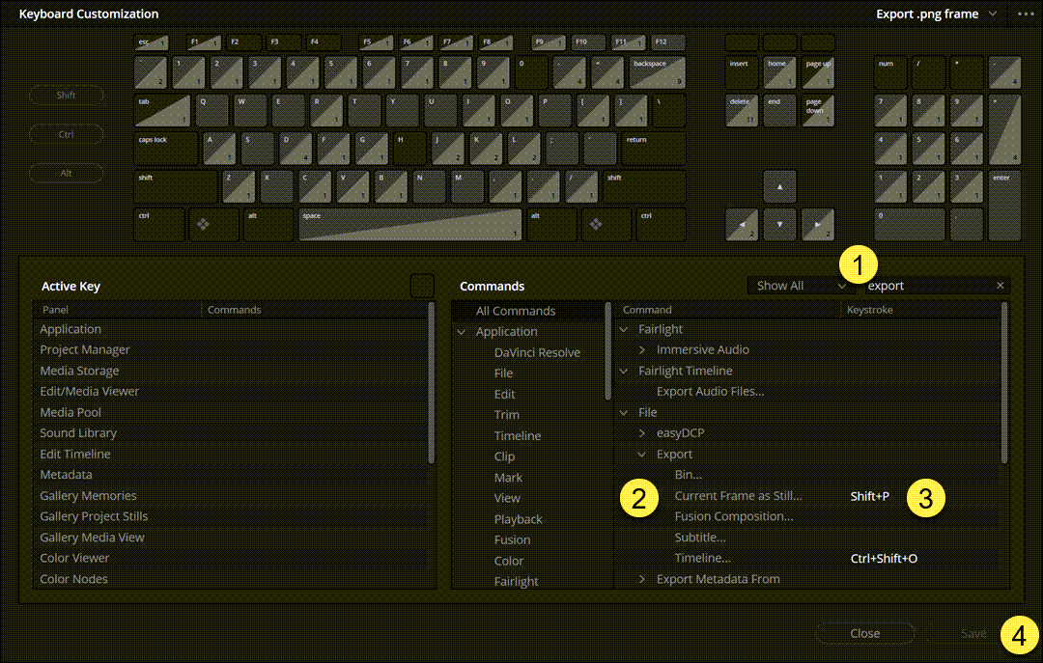Toggle the Alt modifier button

coord(66,174)
